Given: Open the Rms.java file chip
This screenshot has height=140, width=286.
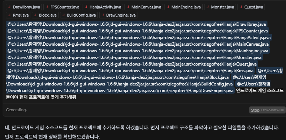Looking at the screenshot, I should 18,15.
